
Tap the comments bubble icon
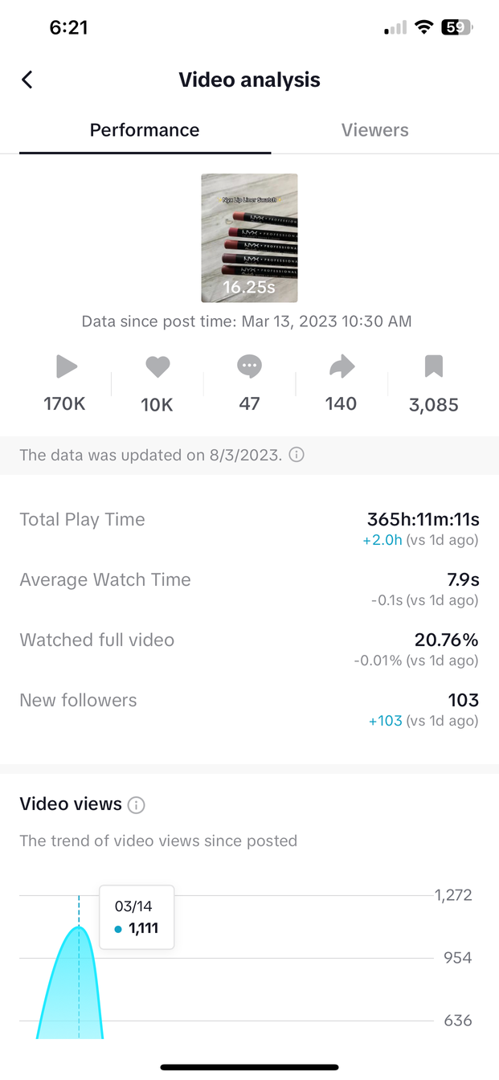[250, 367]
